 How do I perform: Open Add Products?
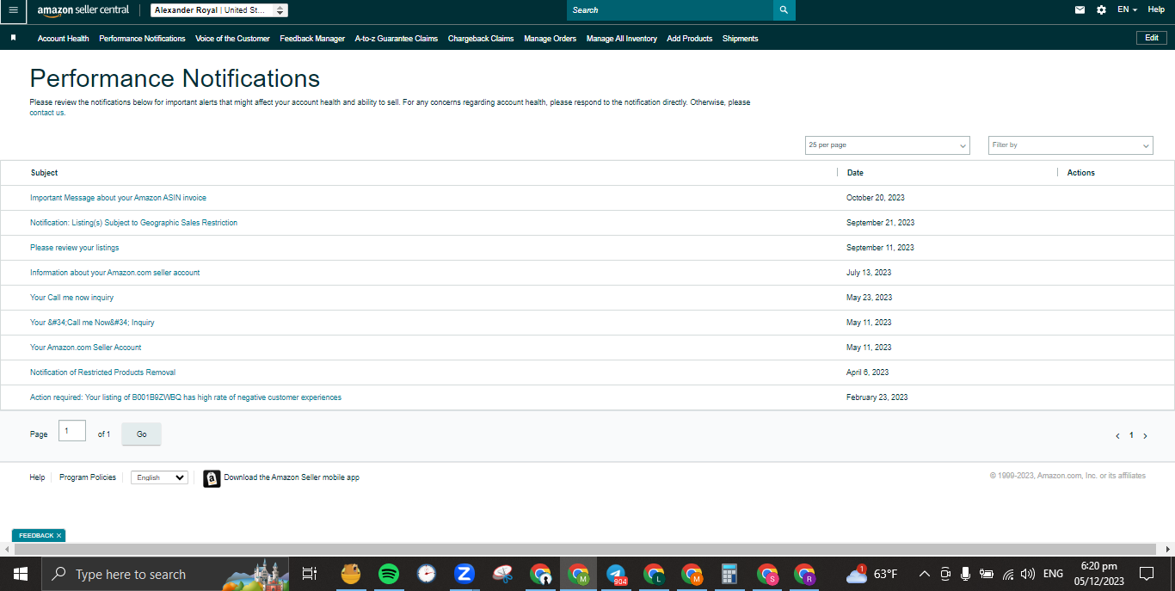tap(690, 39)
